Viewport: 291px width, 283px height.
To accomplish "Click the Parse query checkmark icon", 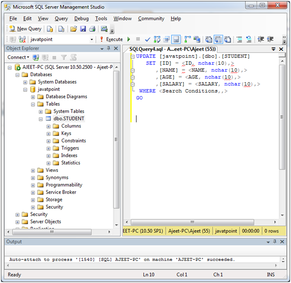I will pyautogui.click(x=147, y=39).
